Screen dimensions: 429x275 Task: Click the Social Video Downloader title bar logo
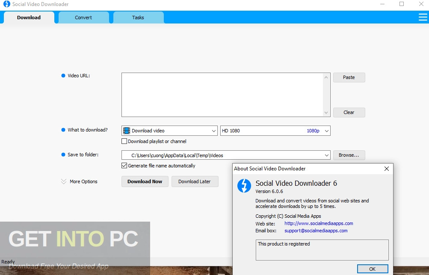coord(6,4)
